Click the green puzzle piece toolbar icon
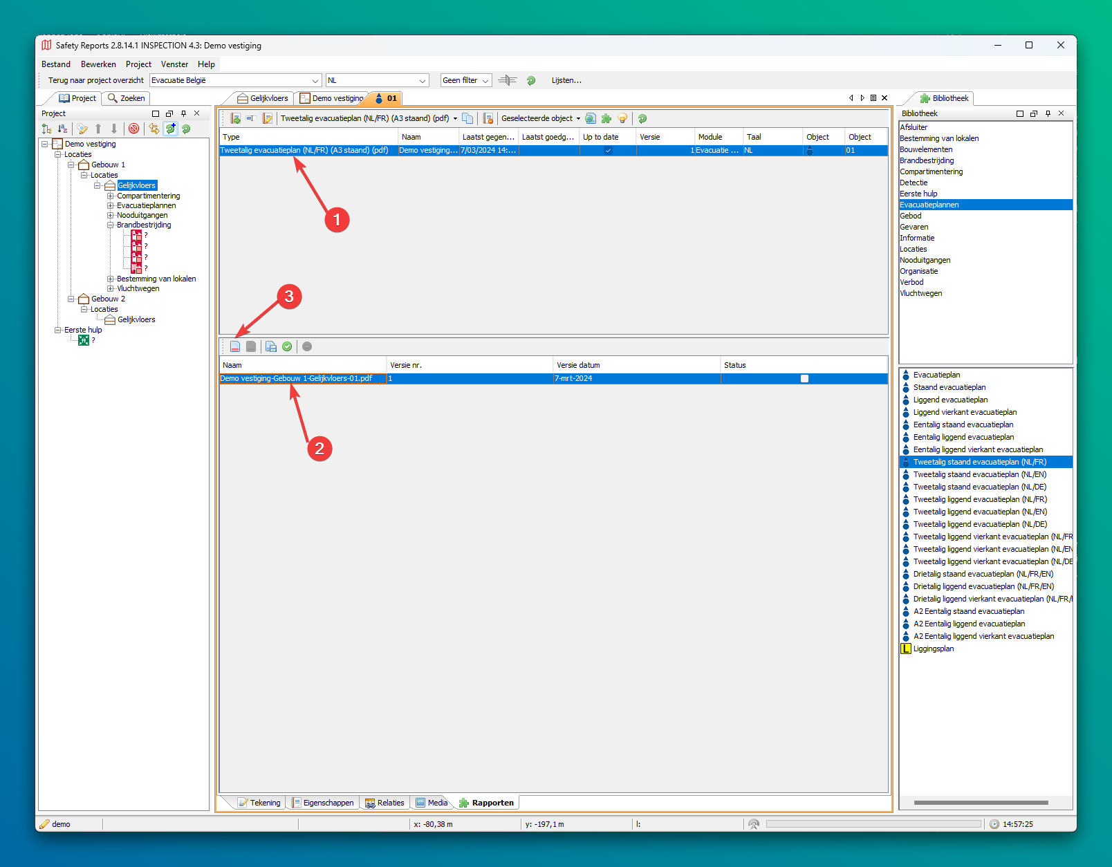1112x867 pixels. pyautogui.click(x=606, y=118)
